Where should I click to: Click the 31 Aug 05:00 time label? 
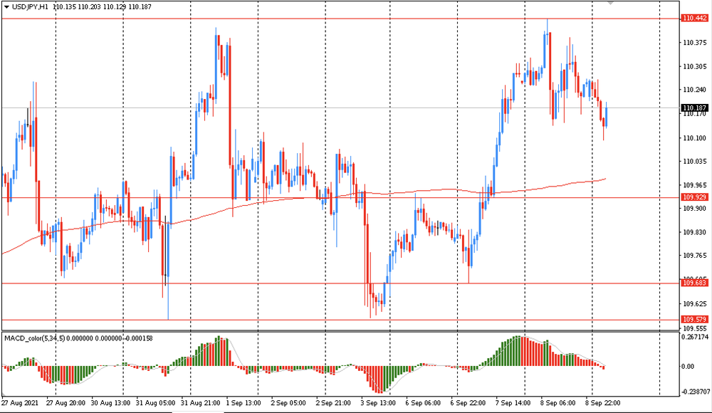tap(156, 403)
